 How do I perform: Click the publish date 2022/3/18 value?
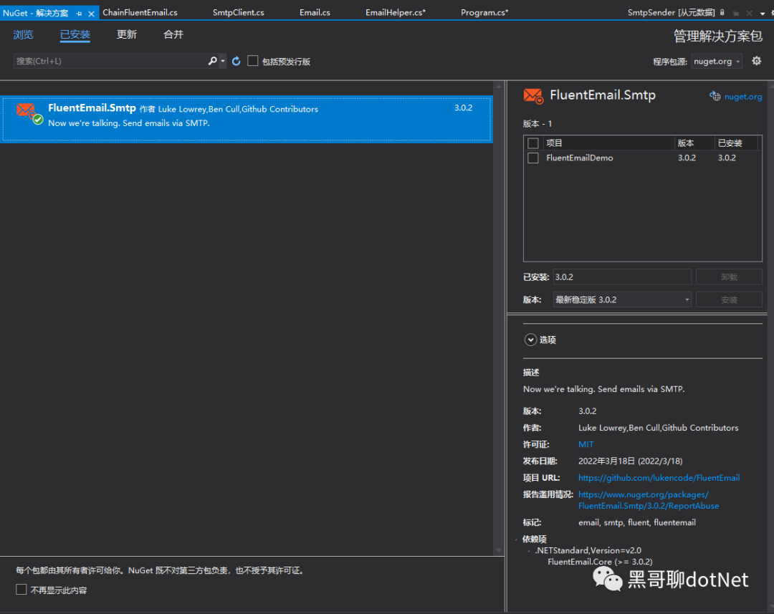point(631,461)
